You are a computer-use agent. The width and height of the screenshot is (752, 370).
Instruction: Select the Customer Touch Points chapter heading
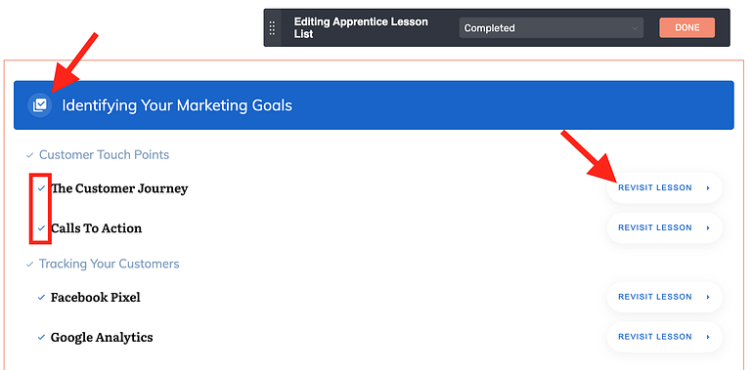(x=104, y=154)
